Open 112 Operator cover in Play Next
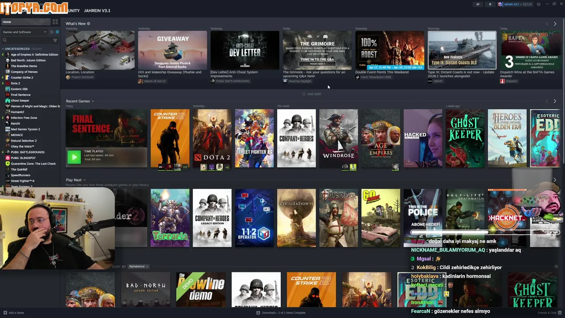This screenshot has height=318, width=565. (254, 218)
